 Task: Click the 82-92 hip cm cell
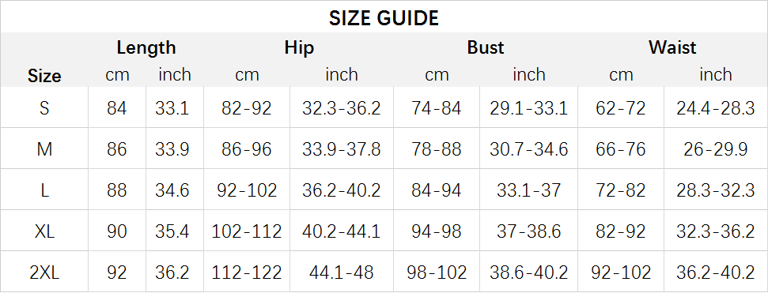tap(246, 107)
